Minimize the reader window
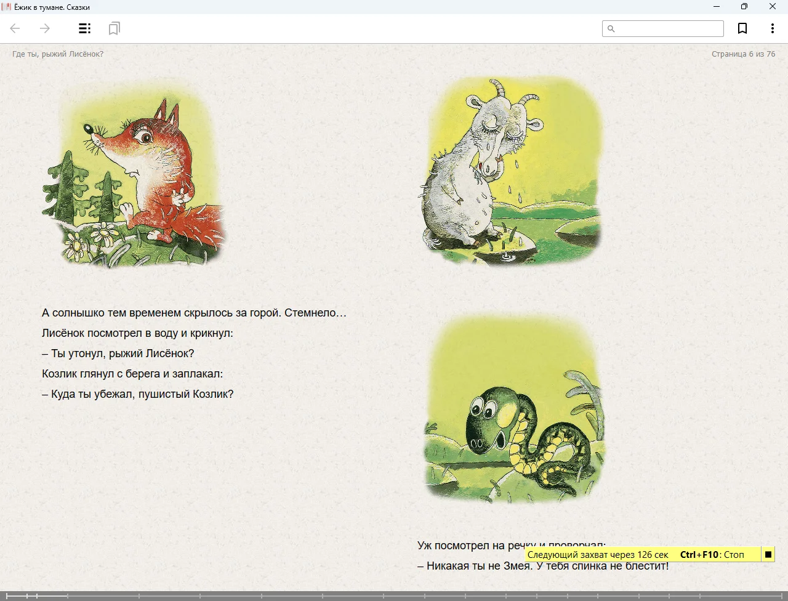 click(x=716, y=7)
